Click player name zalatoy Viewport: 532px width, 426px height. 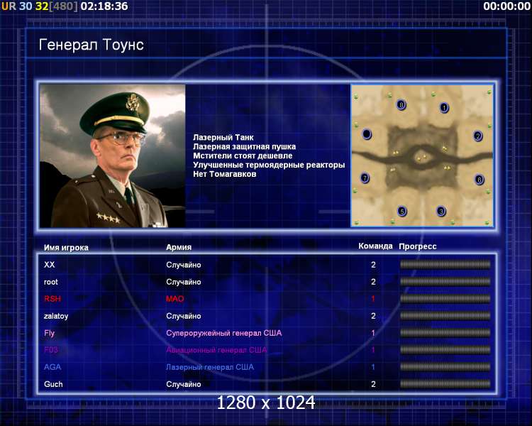click(56, 316)
